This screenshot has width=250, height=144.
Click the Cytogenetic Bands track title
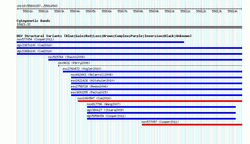pos(33,21)
